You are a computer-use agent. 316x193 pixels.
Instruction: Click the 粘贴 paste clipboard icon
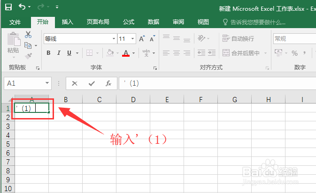click(14, 38)
